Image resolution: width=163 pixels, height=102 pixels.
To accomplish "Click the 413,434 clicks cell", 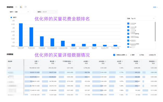I will (87, 81).
